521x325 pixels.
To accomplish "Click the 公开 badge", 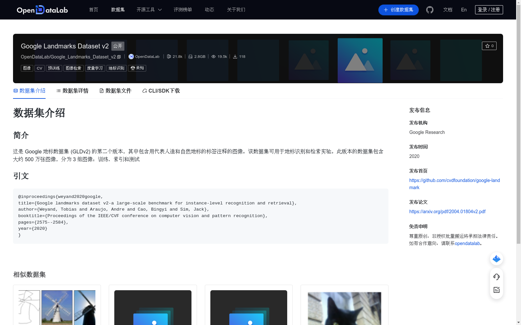I will coord(118,46).
